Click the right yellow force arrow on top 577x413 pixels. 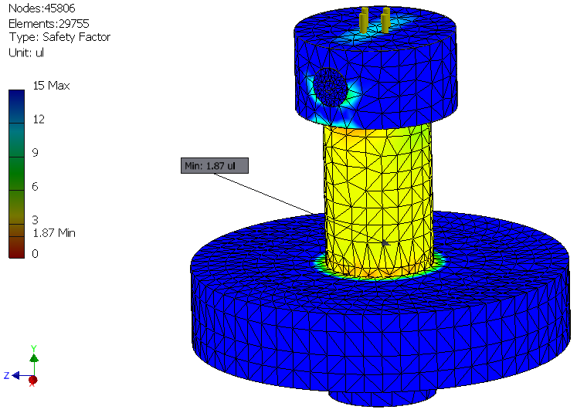(x=385, y=20)
